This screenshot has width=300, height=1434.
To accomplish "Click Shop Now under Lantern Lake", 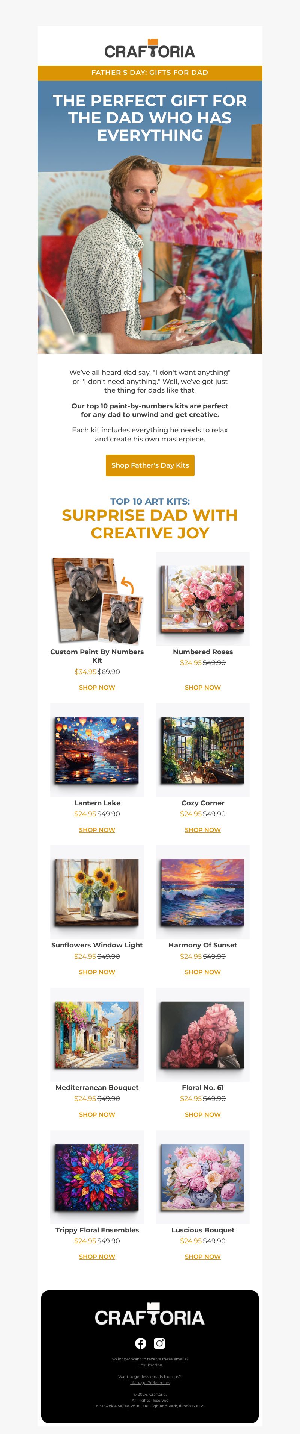I will click(x=97, y=830).
